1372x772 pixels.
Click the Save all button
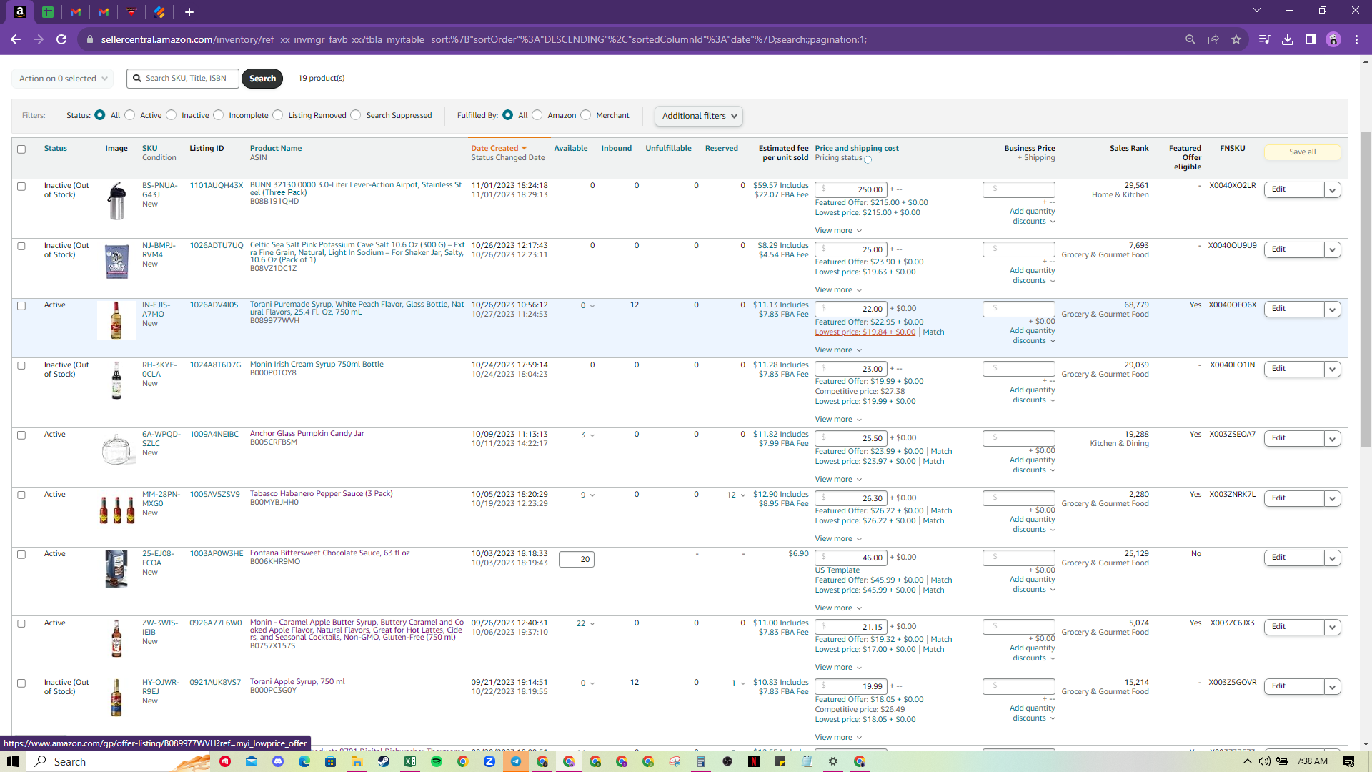click(x=1302, y=152)
